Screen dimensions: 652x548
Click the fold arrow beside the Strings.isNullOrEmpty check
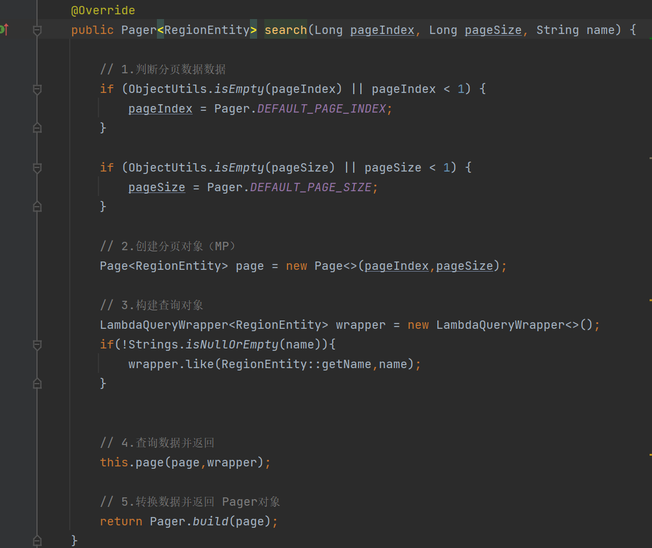(x=37, y=344)
